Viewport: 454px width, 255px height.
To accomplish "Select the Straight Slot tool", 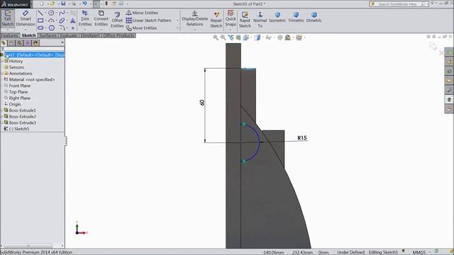I will point(40,28).
